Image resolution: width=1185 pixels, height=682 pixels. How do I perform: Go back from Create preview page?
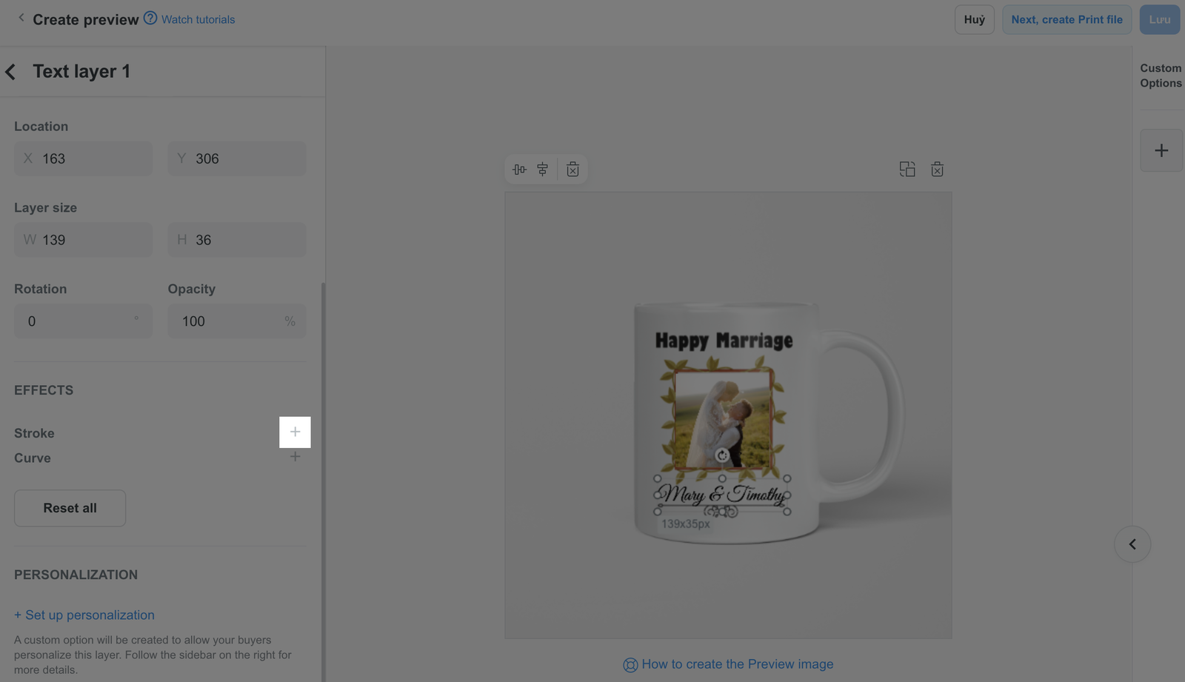(x=21, y=18)
